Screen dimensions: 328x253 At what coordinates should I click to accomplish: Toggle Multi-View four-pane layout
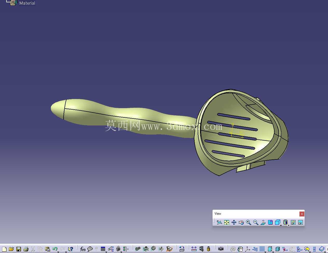point(270,222)
